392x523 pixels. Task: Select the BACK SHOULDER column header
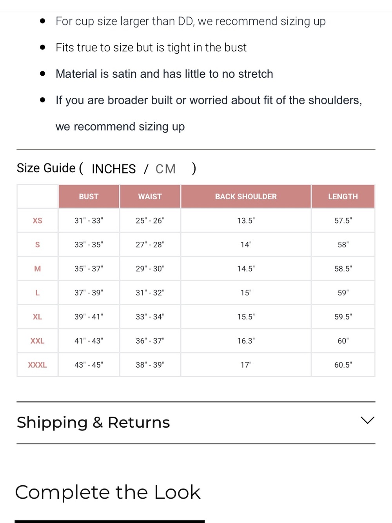coord(246,197)
